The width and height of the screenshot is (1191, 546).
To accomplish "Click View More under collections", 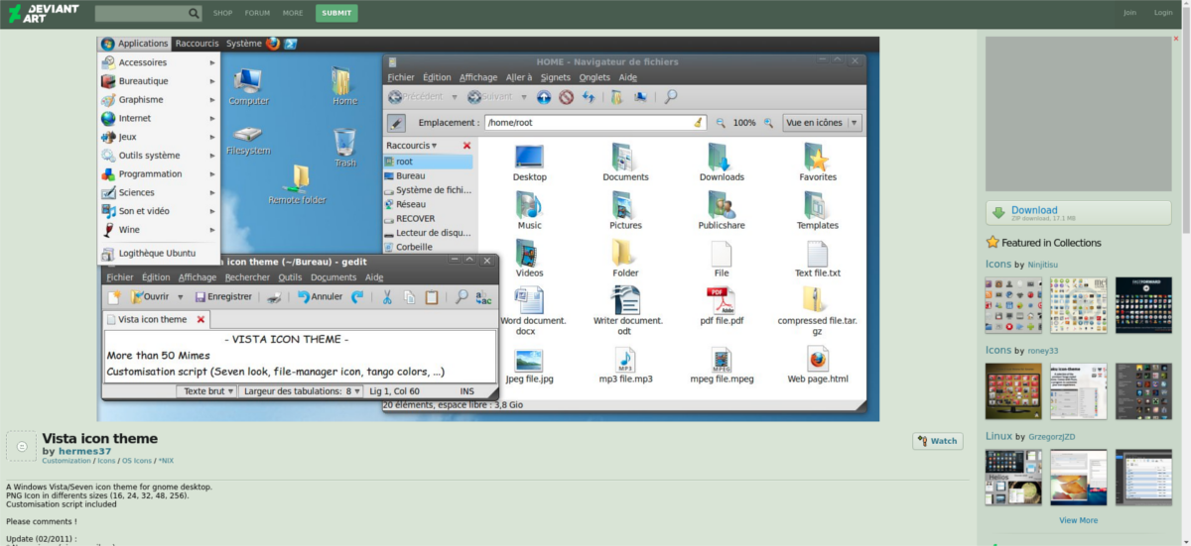I will click(1078, 520).
